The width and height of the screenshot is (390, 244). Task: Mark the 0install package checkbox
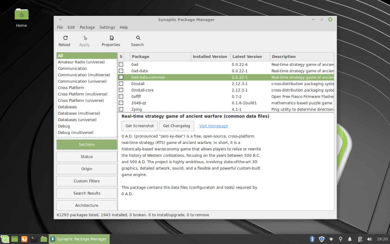coord(121,84)
